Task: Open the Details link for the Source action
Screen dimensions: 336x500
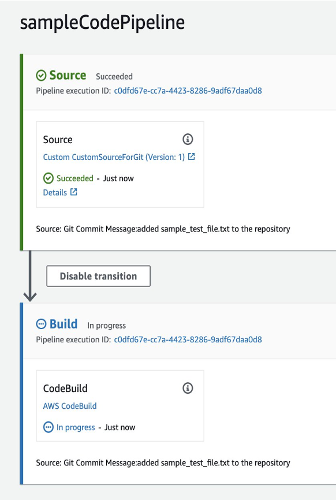Action: pos(55,192)
